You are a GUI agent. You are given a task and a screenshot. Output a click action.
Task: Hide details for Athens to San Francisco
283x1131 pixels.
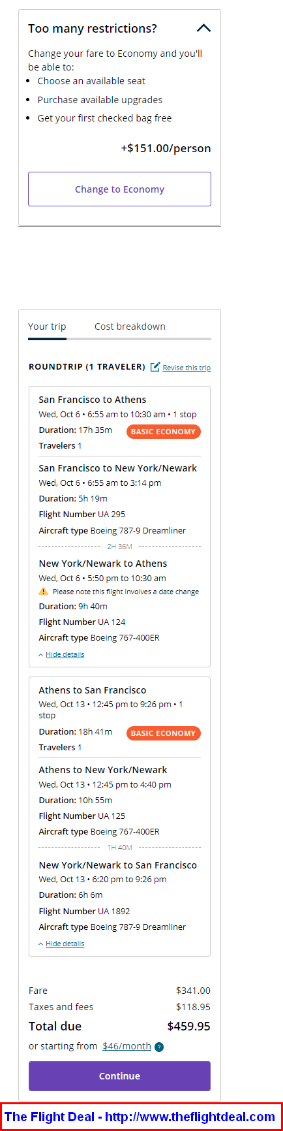point(65,944)
